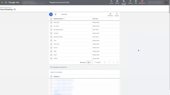Go back using the top-left arrow
The width and height of the screenshot is (170, 95).
(2, 2)
